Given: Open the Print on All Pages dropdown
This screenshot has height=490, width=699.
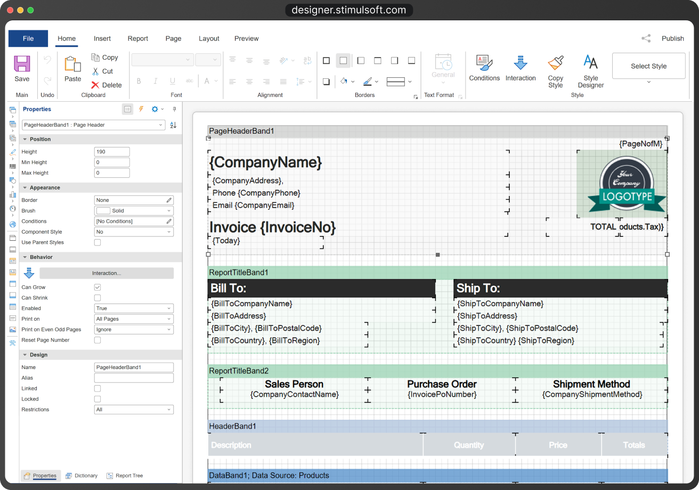Looking at the screenshot, I should (x=134, y=319).
